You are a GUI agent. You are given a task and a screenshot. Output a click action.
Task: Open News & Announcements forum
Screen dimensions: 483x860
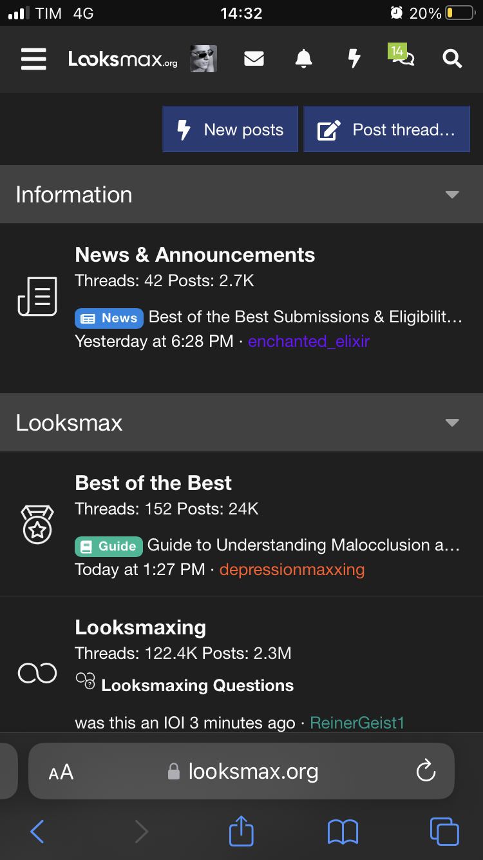(x=195, y=255)
